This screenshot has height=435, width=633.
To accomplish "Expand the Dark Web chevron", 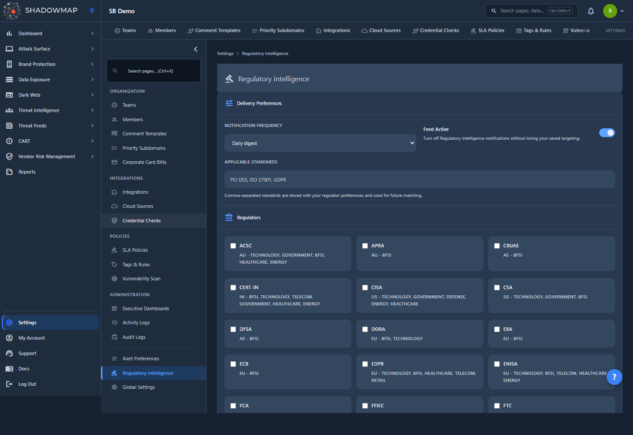I will 92,95.
